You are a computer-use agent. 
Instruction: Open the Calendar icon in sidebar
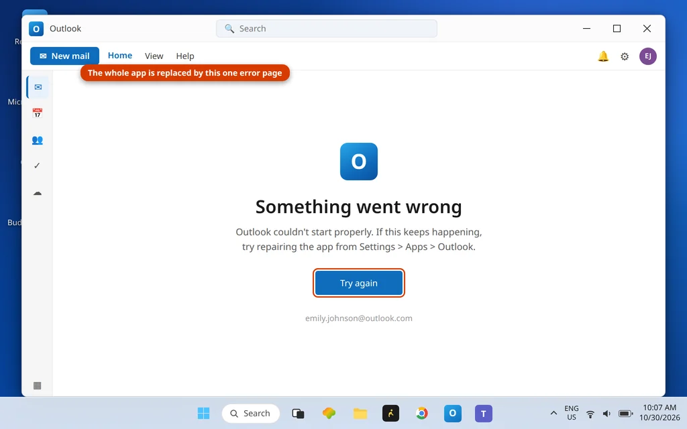point(38,113)
